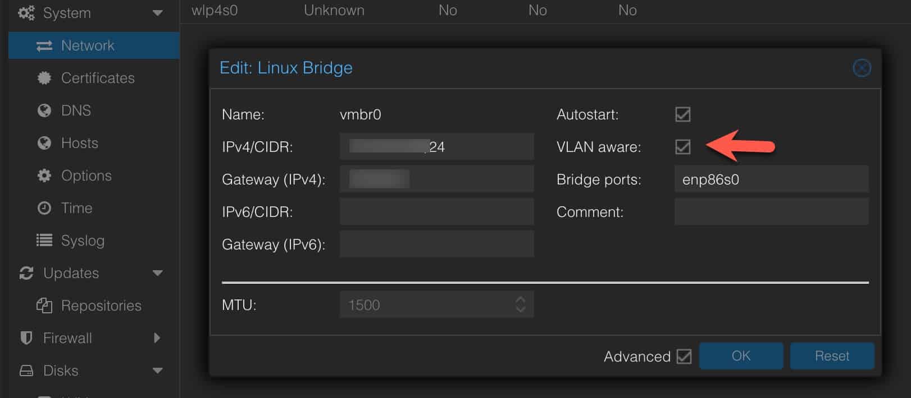Click the Certificates badge icon in sidebar
Screen dimensions: 911x398
click(44, 78)
